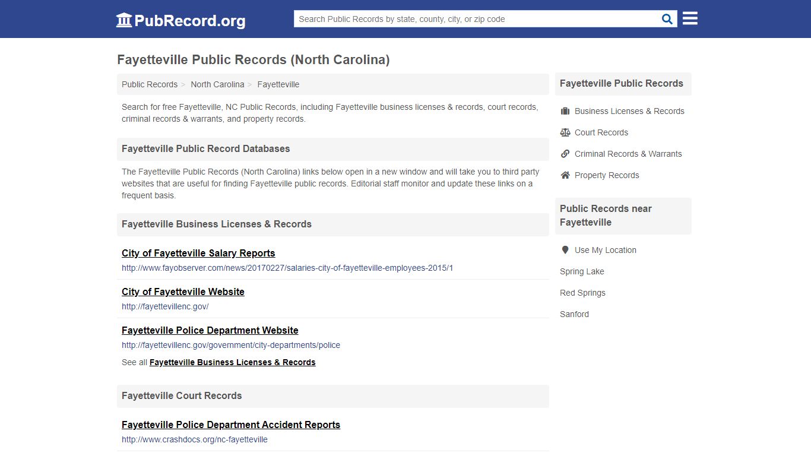Select Court Records in sidebar

[601, 132]
